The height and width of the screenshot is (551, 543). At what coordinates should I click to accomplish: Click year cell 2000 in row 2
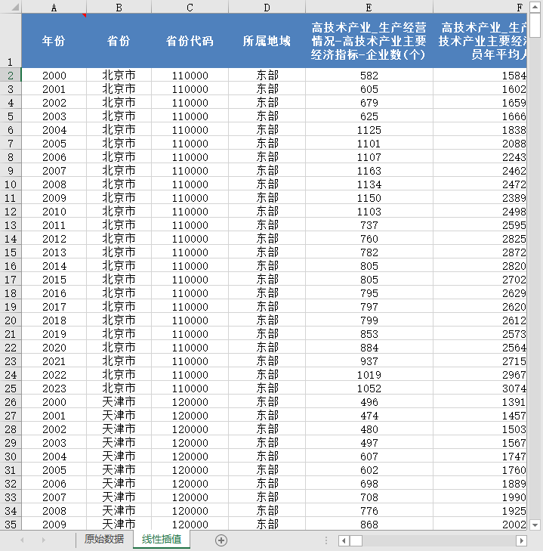click(x=54, y=75)
